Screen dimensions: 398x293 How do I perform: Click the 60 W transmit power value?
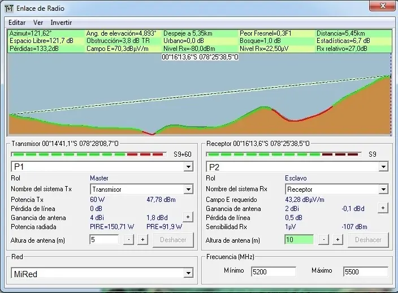tap(97, 200)
